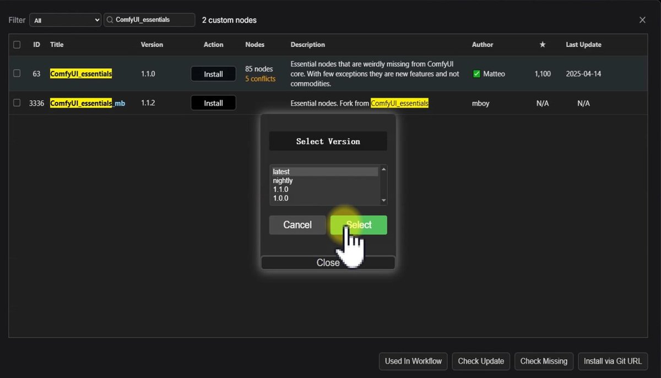The width and height of the screenshot is (661, 378).
Task: Sort by the star column header
Action: (x=543, y=45)
